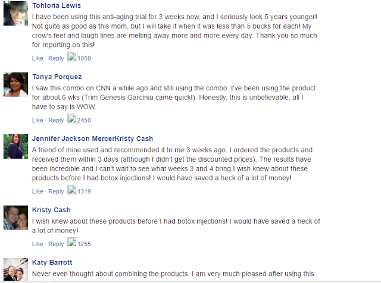381x283 pixels.
Task: Like Kristy Cash's botox comment
Action: [38, 244]
